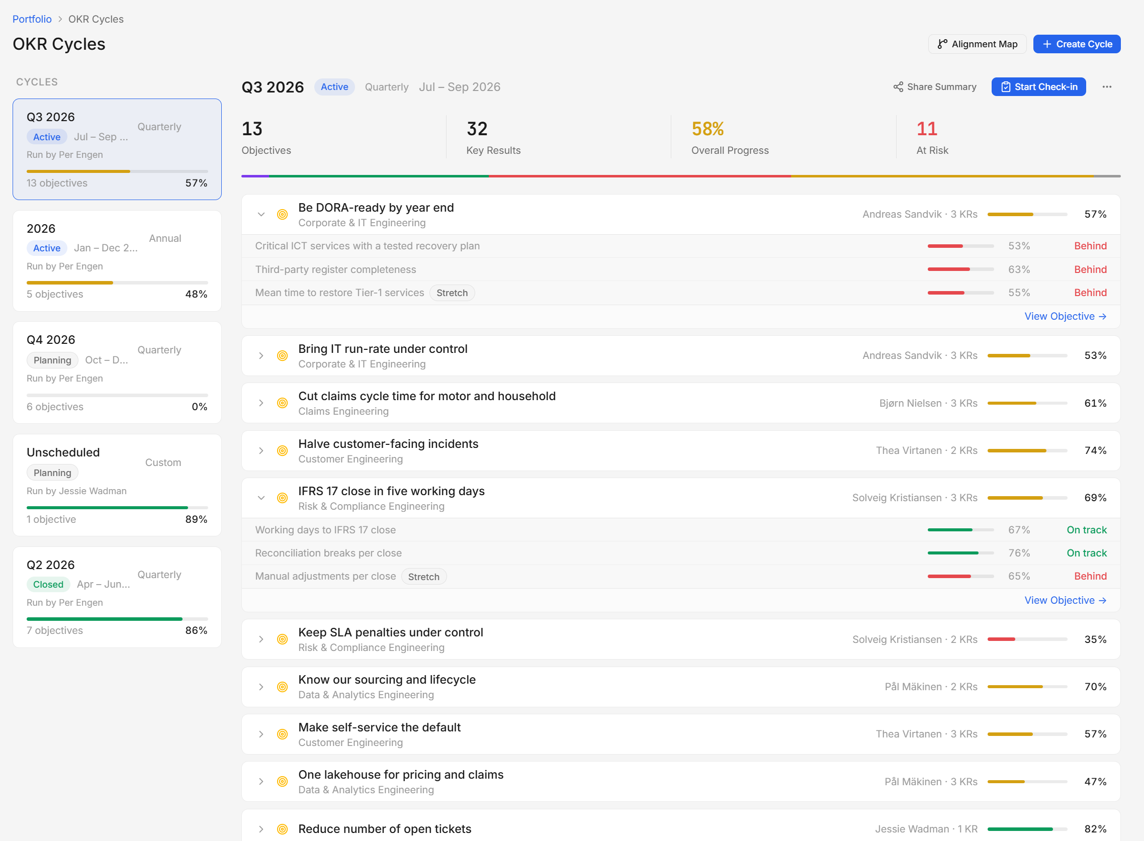Click progress bar of Critical ICT services KR
The width and height of the screenshot is (1144, 841).
coord(960,246)
